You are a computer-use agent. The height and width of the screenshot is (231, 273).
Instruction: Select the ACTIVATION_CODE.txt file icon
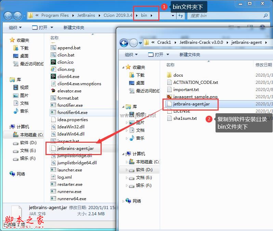tap(169, 82)
